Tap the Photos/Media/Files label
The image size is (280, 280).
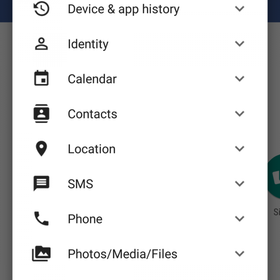[122, 254]
